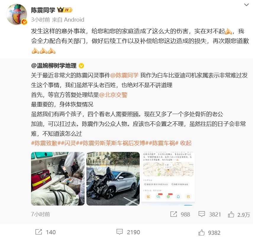Click the repost icon showing 988

[174, 214]
